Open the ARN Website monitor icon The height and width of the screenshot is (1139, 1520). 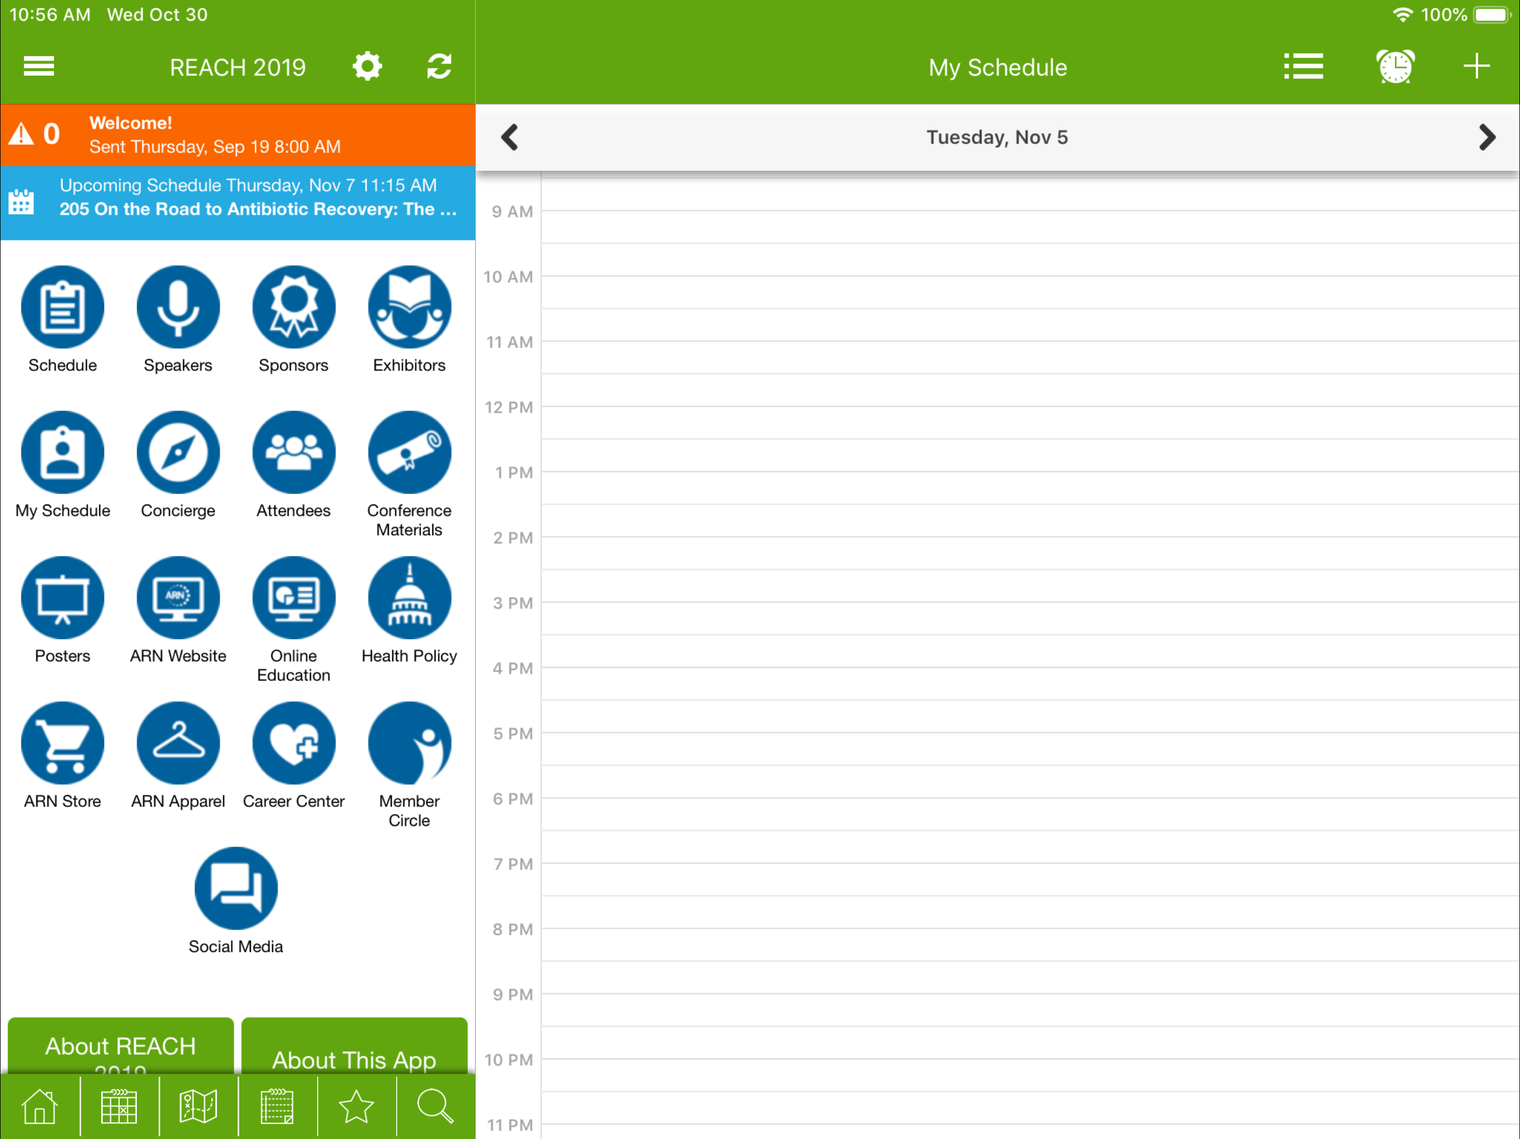click(178, 598)
